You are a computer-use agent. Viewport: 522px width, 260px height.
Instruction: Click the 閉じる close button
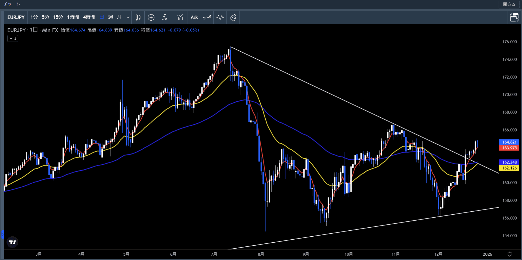tap(509, 4)
